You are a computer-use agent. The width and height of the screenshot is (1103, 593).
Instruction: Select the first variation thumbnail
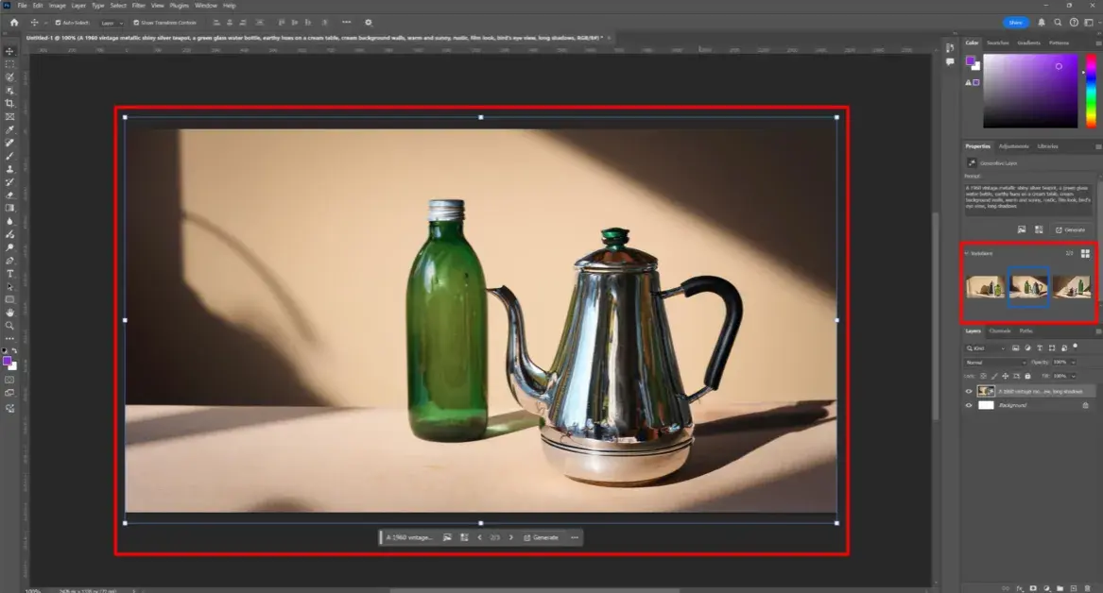coord(985,287)
